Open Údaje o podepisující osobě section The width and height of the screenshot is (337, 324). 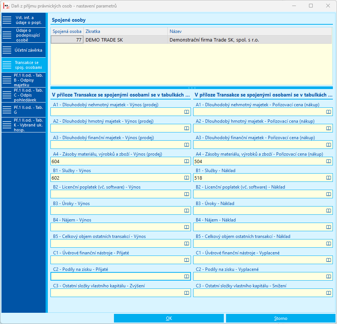click(24, 35)
